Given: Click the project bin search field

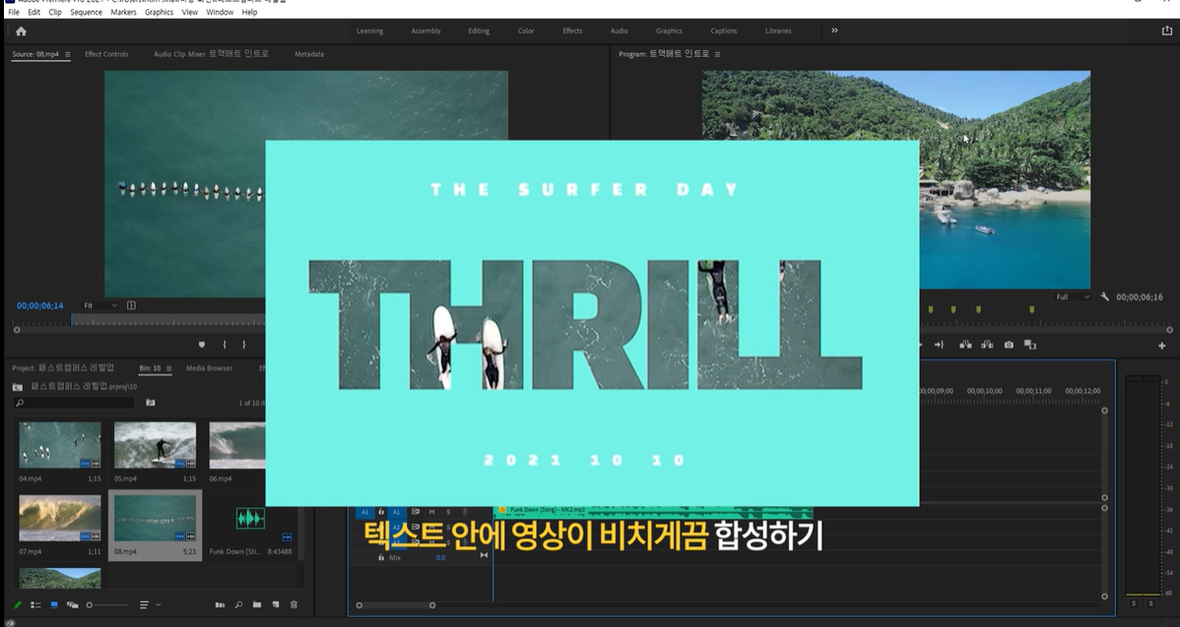Looking at the screenshot, I should (75, 403).
